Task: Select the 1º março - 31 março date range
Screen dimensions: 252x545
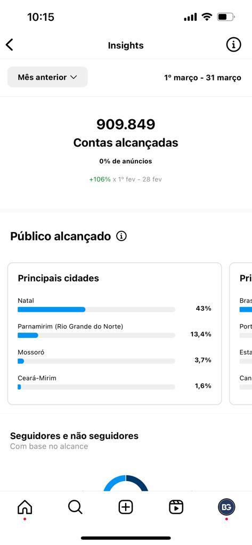Action: point(202,78)
